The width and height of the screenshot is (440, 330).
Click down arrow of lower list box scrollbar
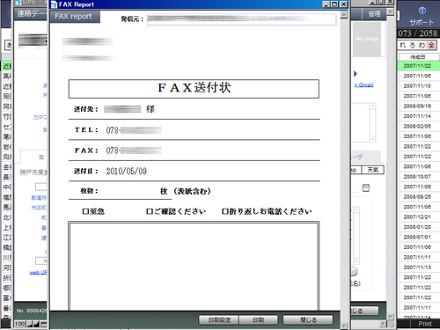pyautogui.click(x=356, y=260)
